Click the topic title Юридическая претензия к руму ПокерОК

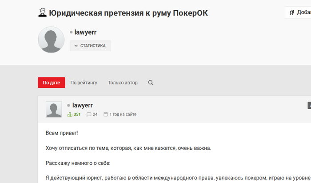(128, 13)
